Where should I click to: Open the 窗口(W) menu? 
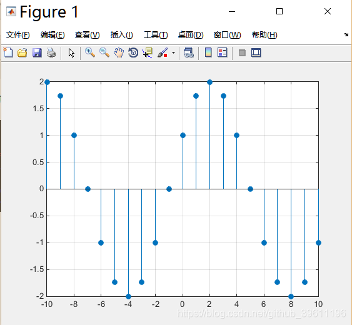[227, 35]
